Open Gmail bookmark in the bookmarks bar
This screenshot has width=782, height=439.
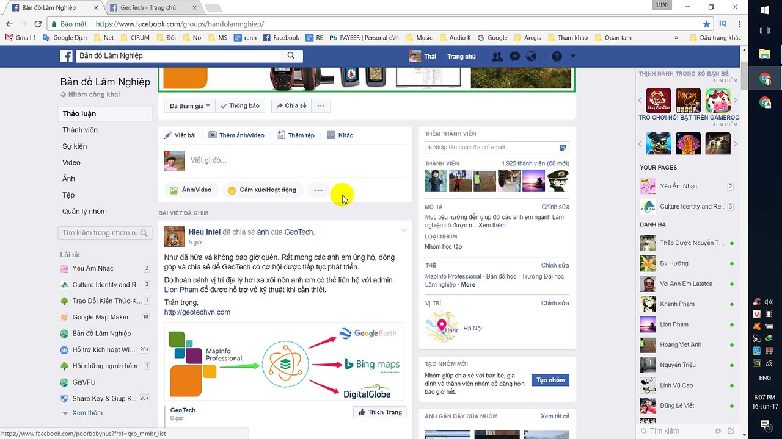click(x=20, y=38)
